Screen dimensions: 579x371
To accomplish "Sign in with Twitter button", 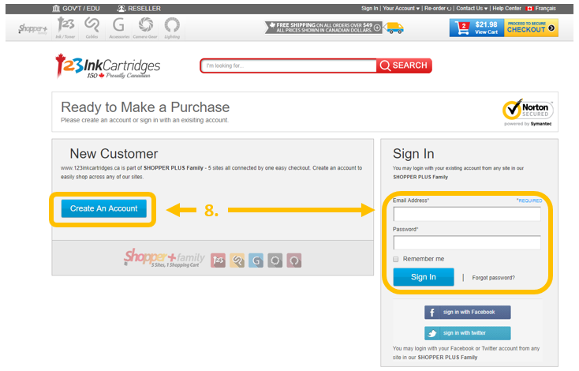I will (468, 333).
